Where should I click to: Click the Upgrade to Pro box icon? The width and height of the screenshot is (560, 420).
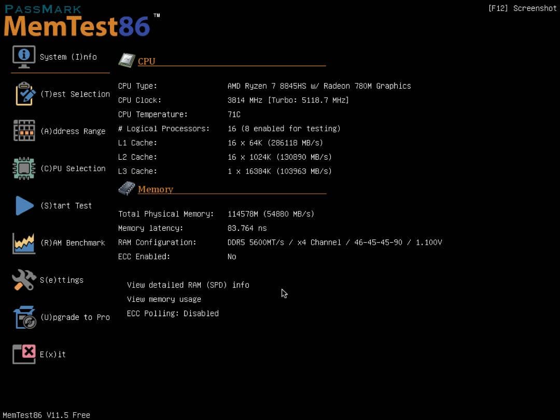(x=24, y=317)
